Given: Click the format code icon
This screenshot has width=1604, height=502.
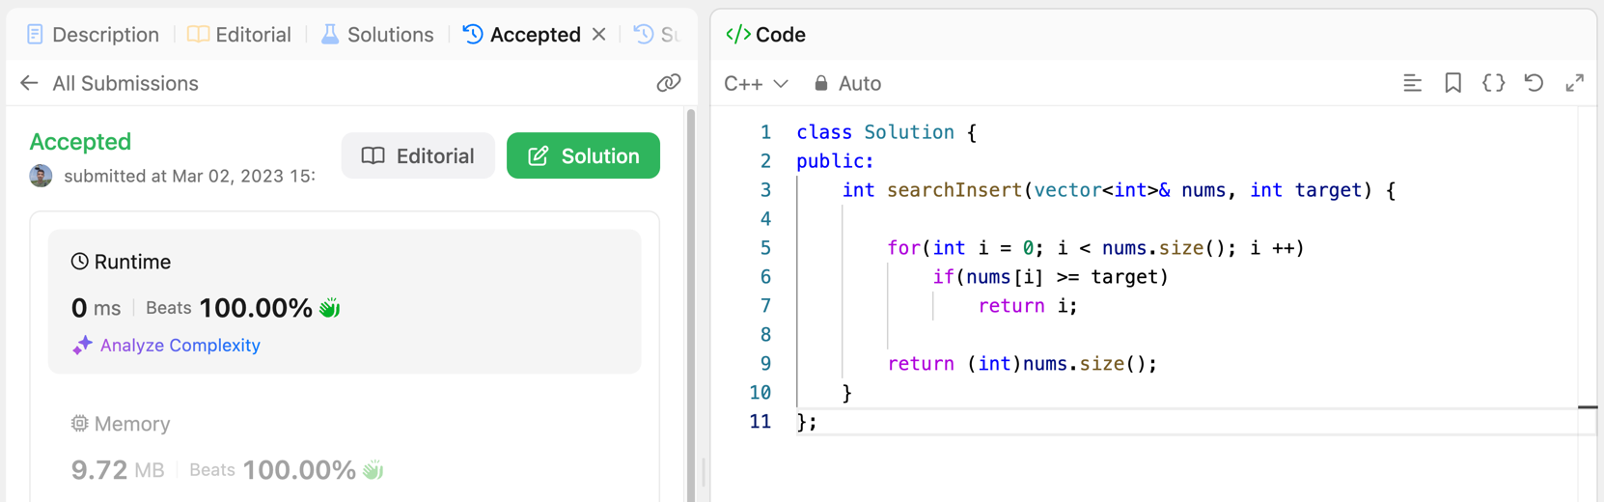Looking at the screenshot, I should tap(1412, 83).
